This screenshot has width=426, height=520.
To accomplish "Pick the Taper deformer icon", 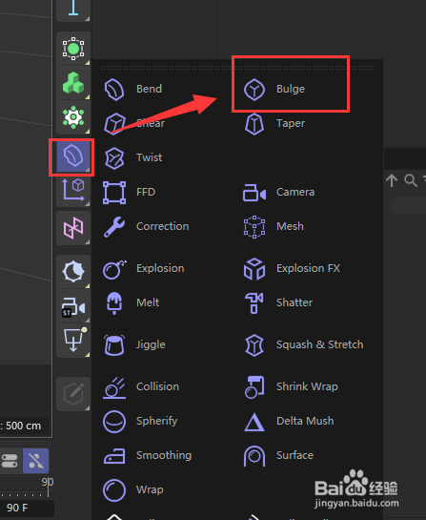I will pyautogui.click(x=254, y=124).
